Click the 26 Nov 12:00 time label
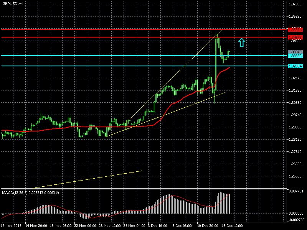This screenshot has width=307, height=230. point(110,226)
